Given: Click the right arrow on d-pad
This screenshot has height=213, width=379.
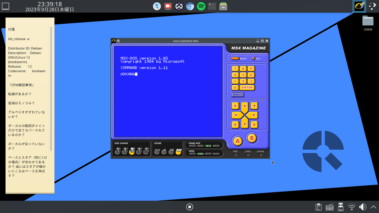Looking at the screenshot, I should click(253, 115).
